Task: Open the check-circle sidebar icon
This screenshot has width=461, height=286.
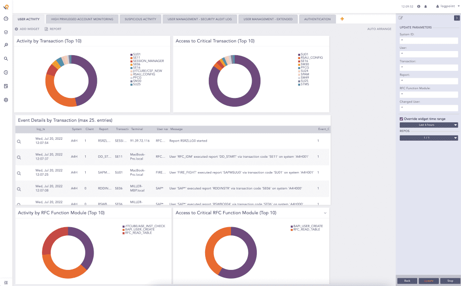Action: (6, 32)
